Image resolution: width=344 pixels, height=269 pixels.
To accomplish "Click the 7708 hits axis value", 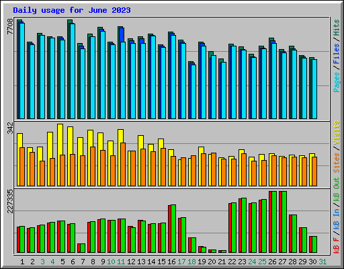I will click(x=10, y=27).
